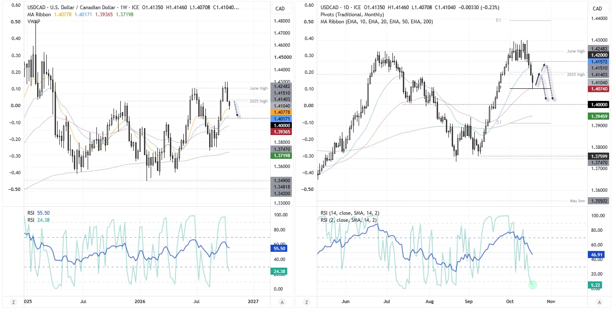615x311 pixels.
Task: Click the blue 1.40171 label on weekly price scale
Action: click(281, 119)
